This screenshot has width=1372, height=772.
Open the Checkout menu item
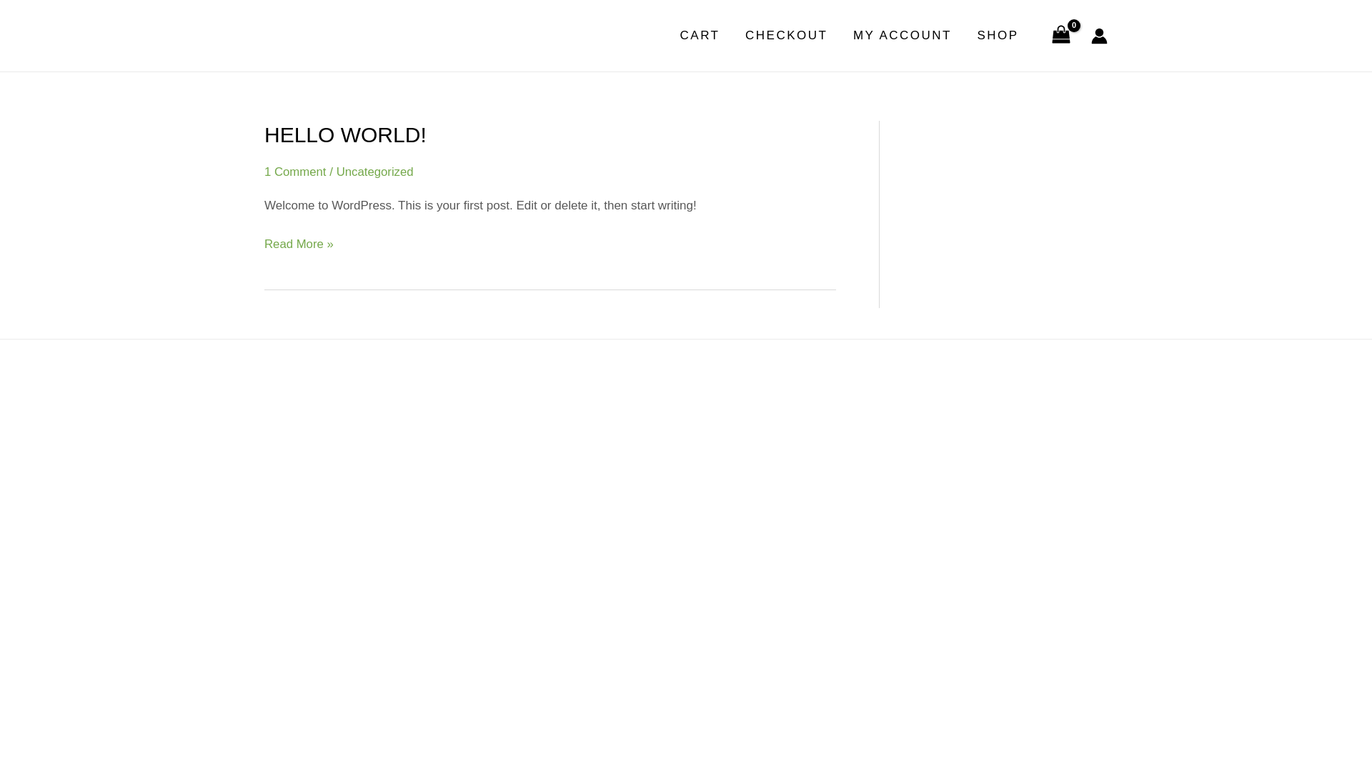click(786, 36)
